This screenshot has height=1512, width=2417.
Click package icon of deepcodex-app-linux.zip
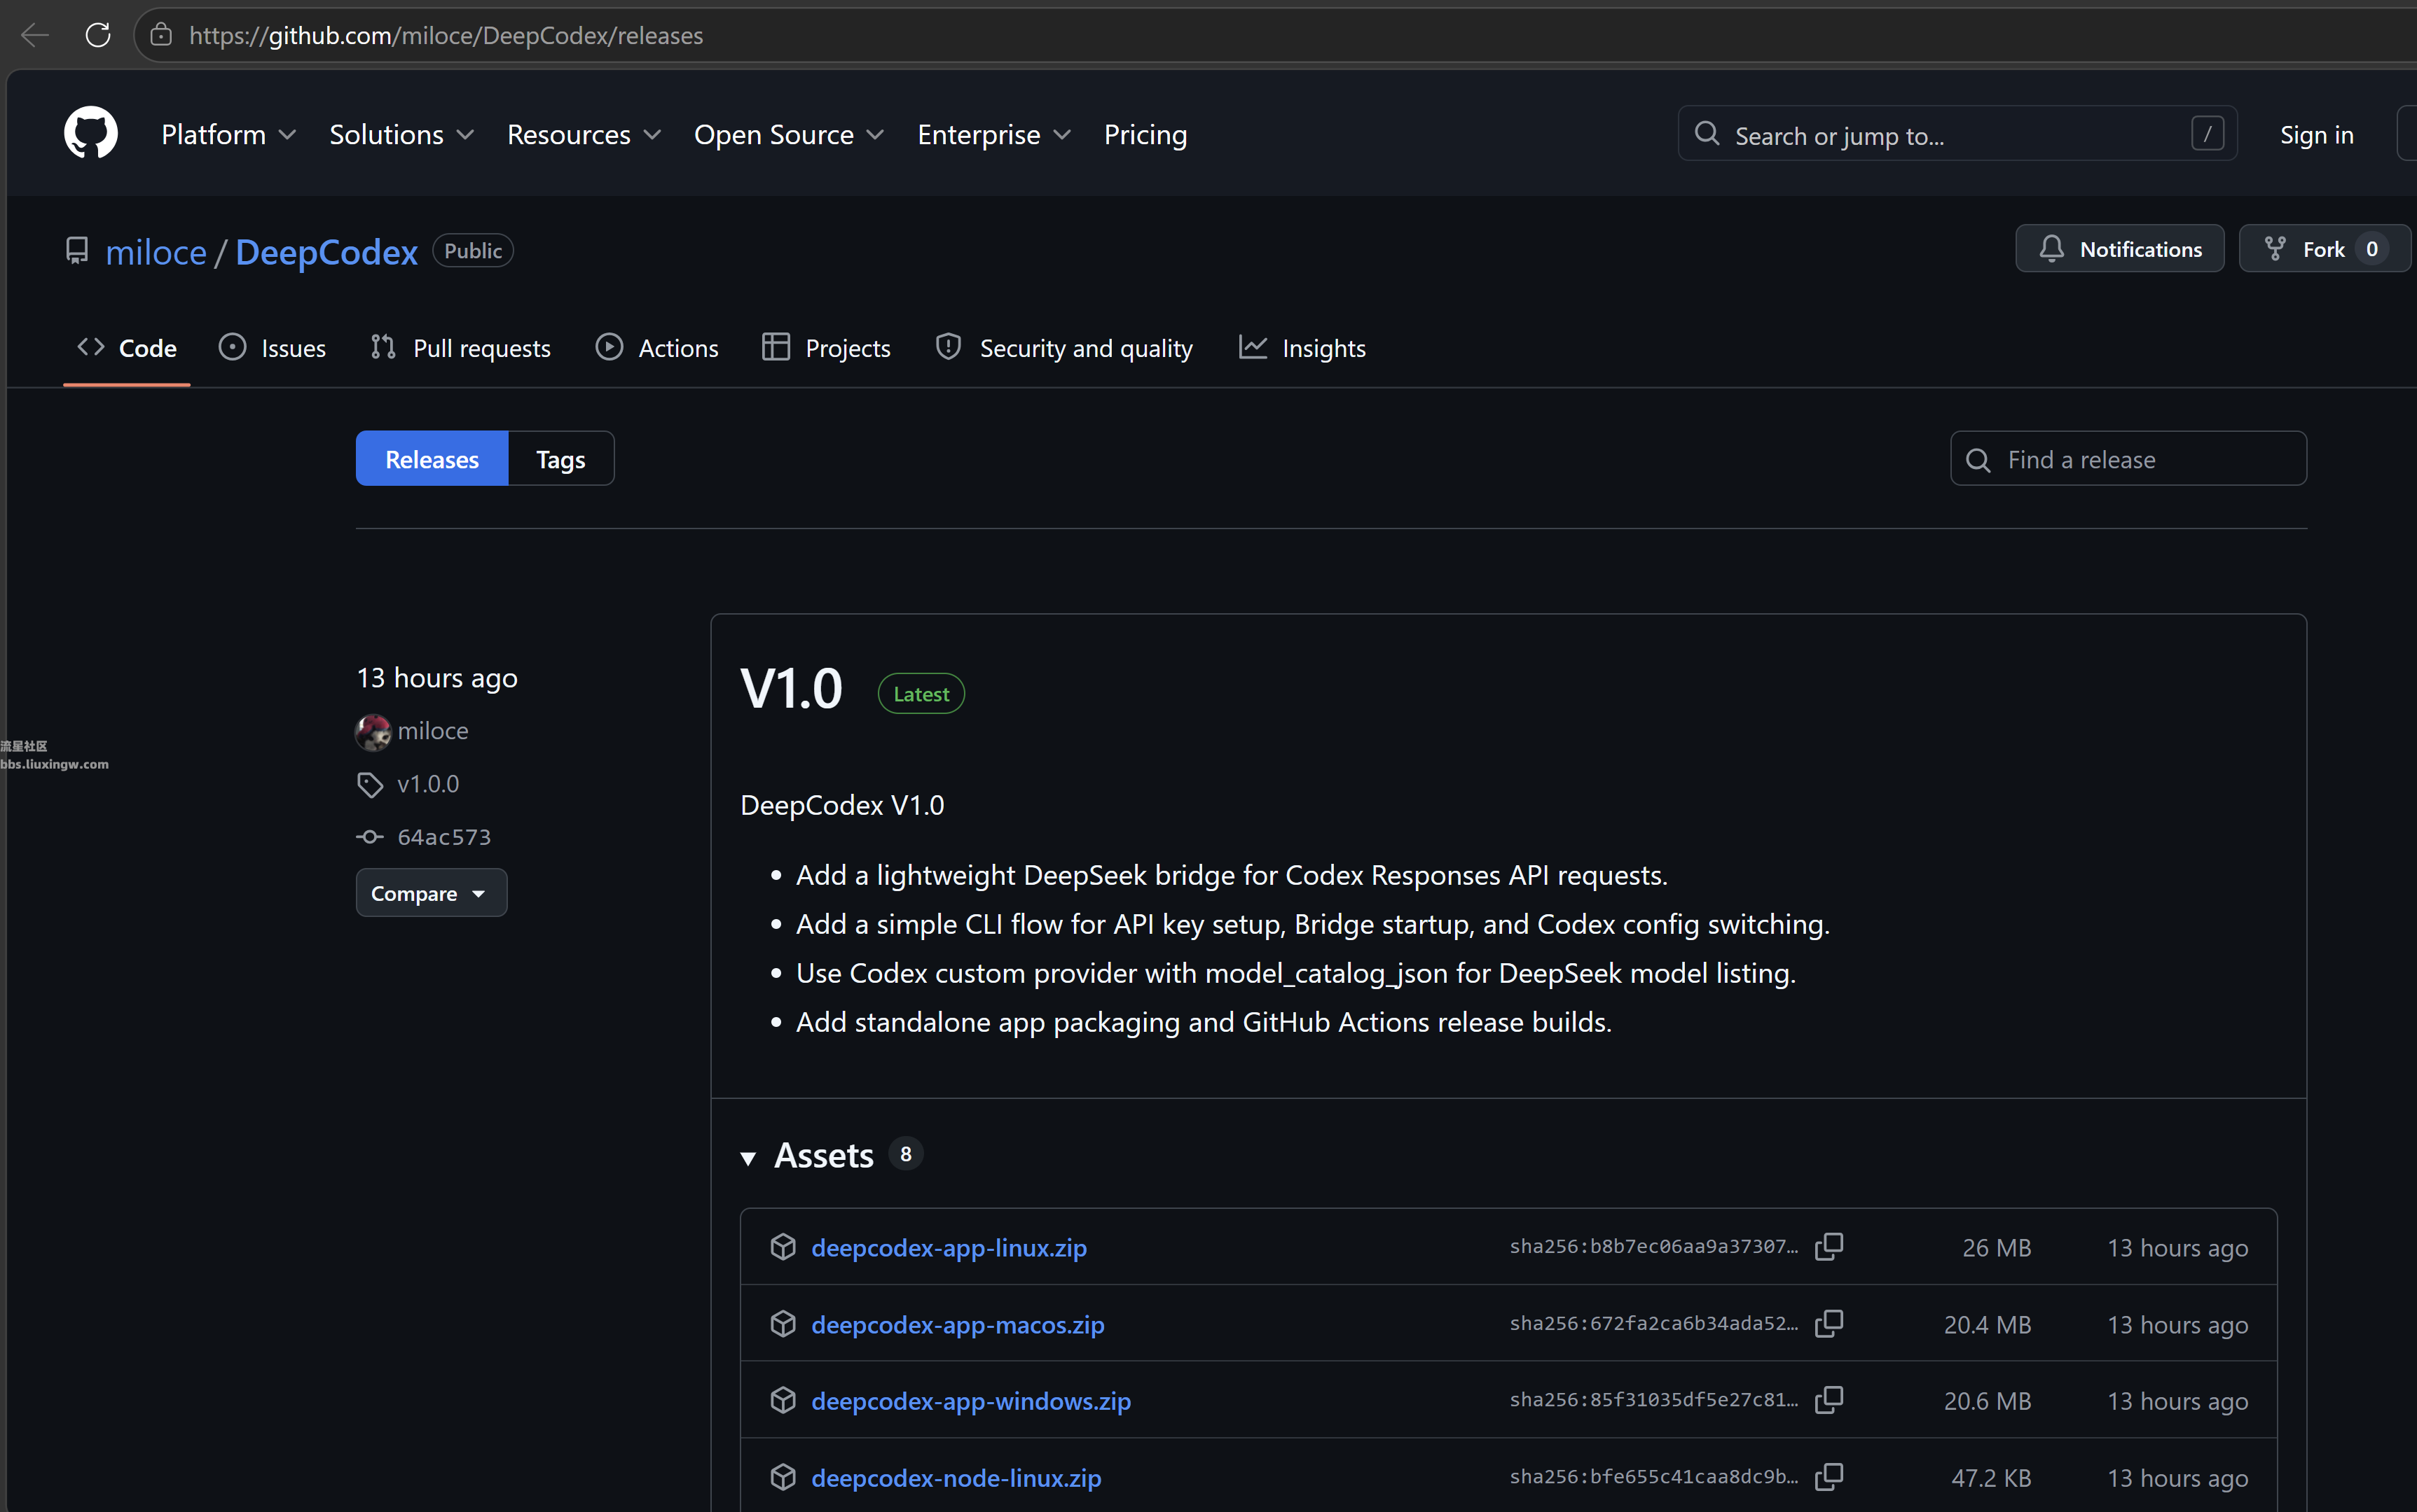[784, 1247]
